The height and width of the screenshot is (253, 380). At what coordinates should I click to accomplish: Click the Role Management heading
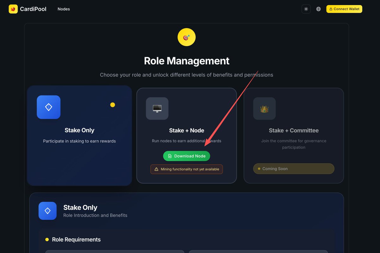187,61
